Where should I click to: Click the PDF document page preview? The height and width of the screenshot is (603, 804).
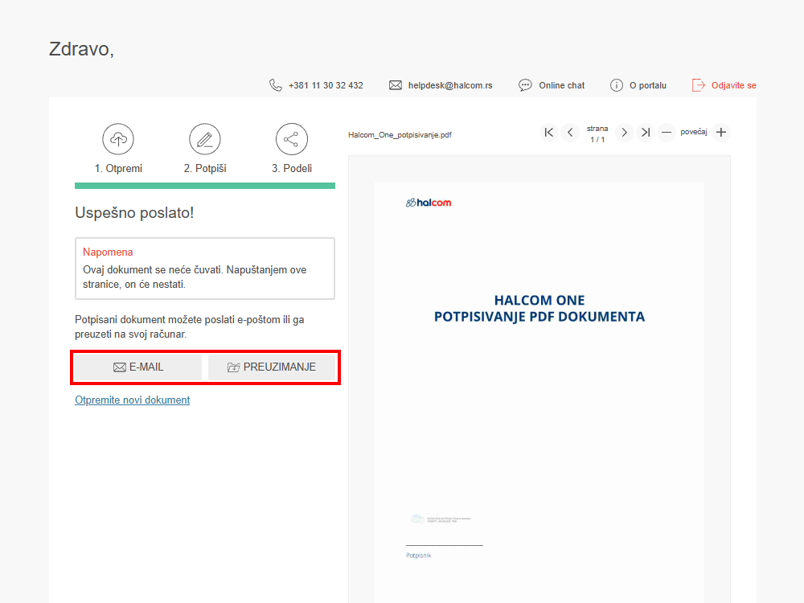[x=539, y=392]
